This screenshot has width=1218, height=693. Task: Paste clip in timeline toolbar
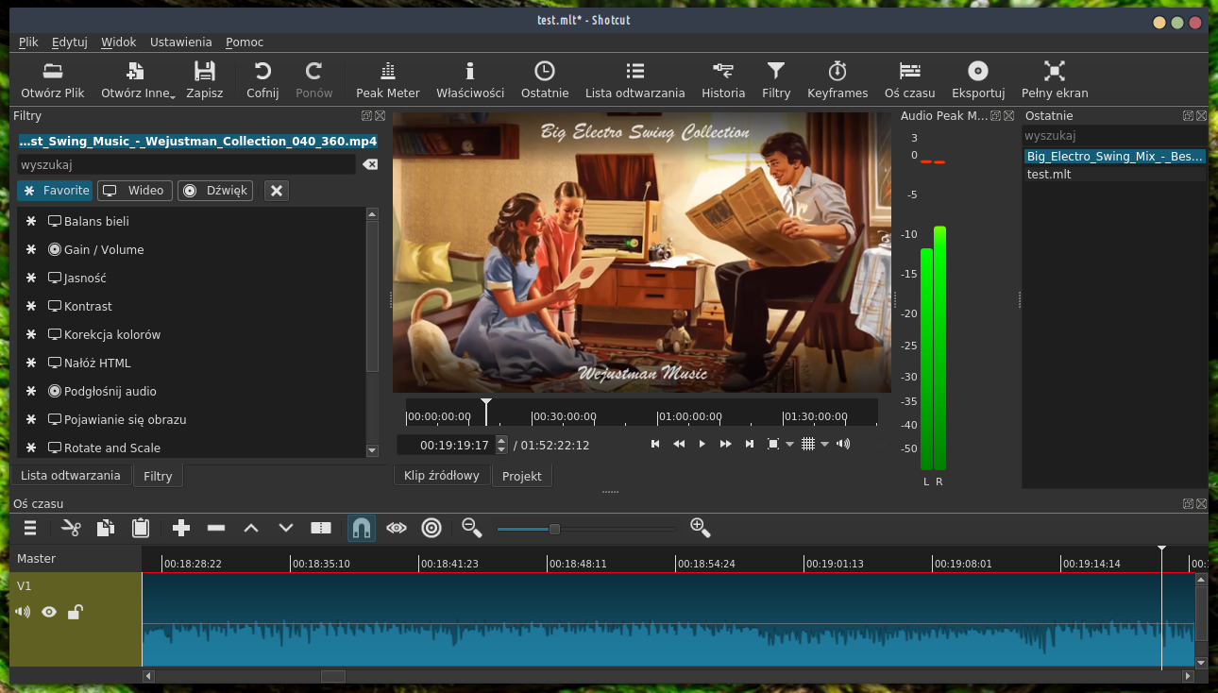click(141, 529)
